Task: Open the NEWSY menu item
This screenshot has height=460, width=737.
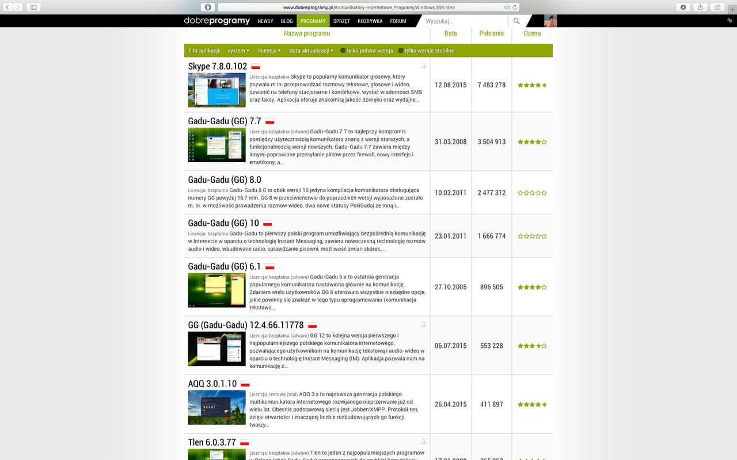Action: pos(265,21)
